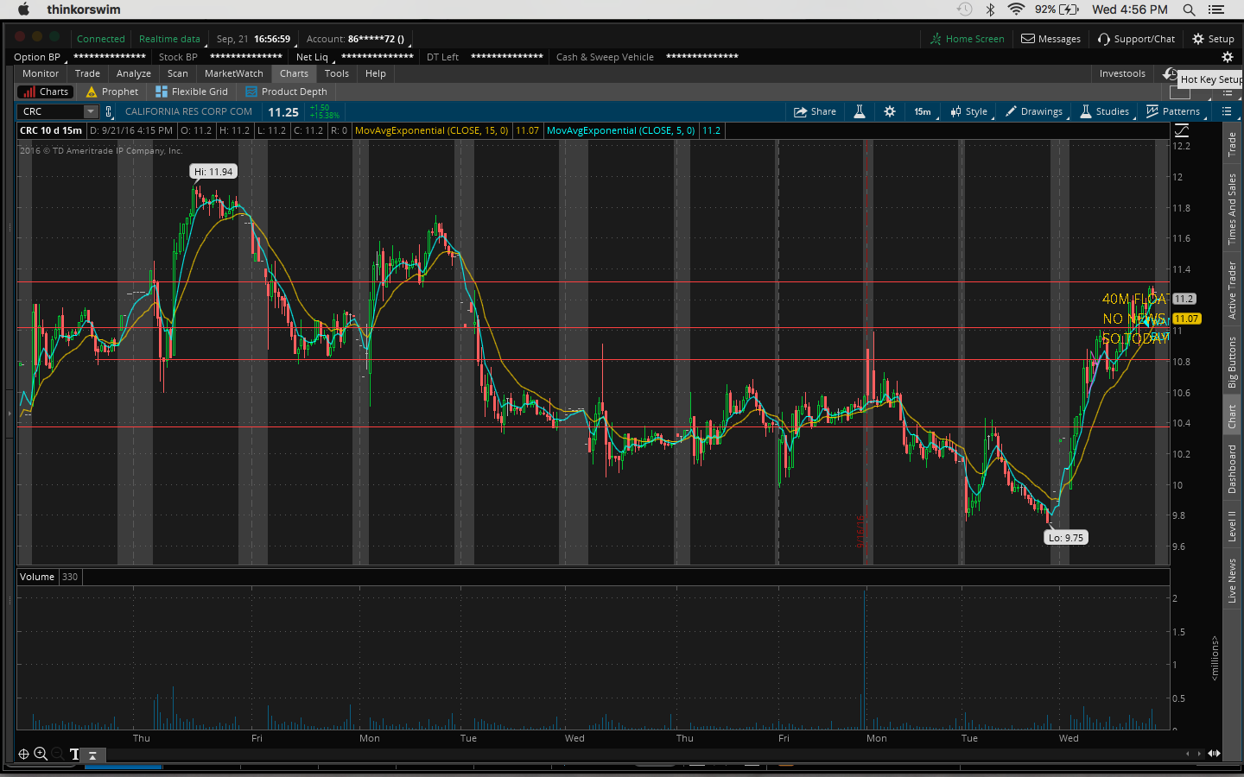This screenshot has height=777, width=1244.
Task: Select the crosshair pan tool icon
Action: coord(24,754)
